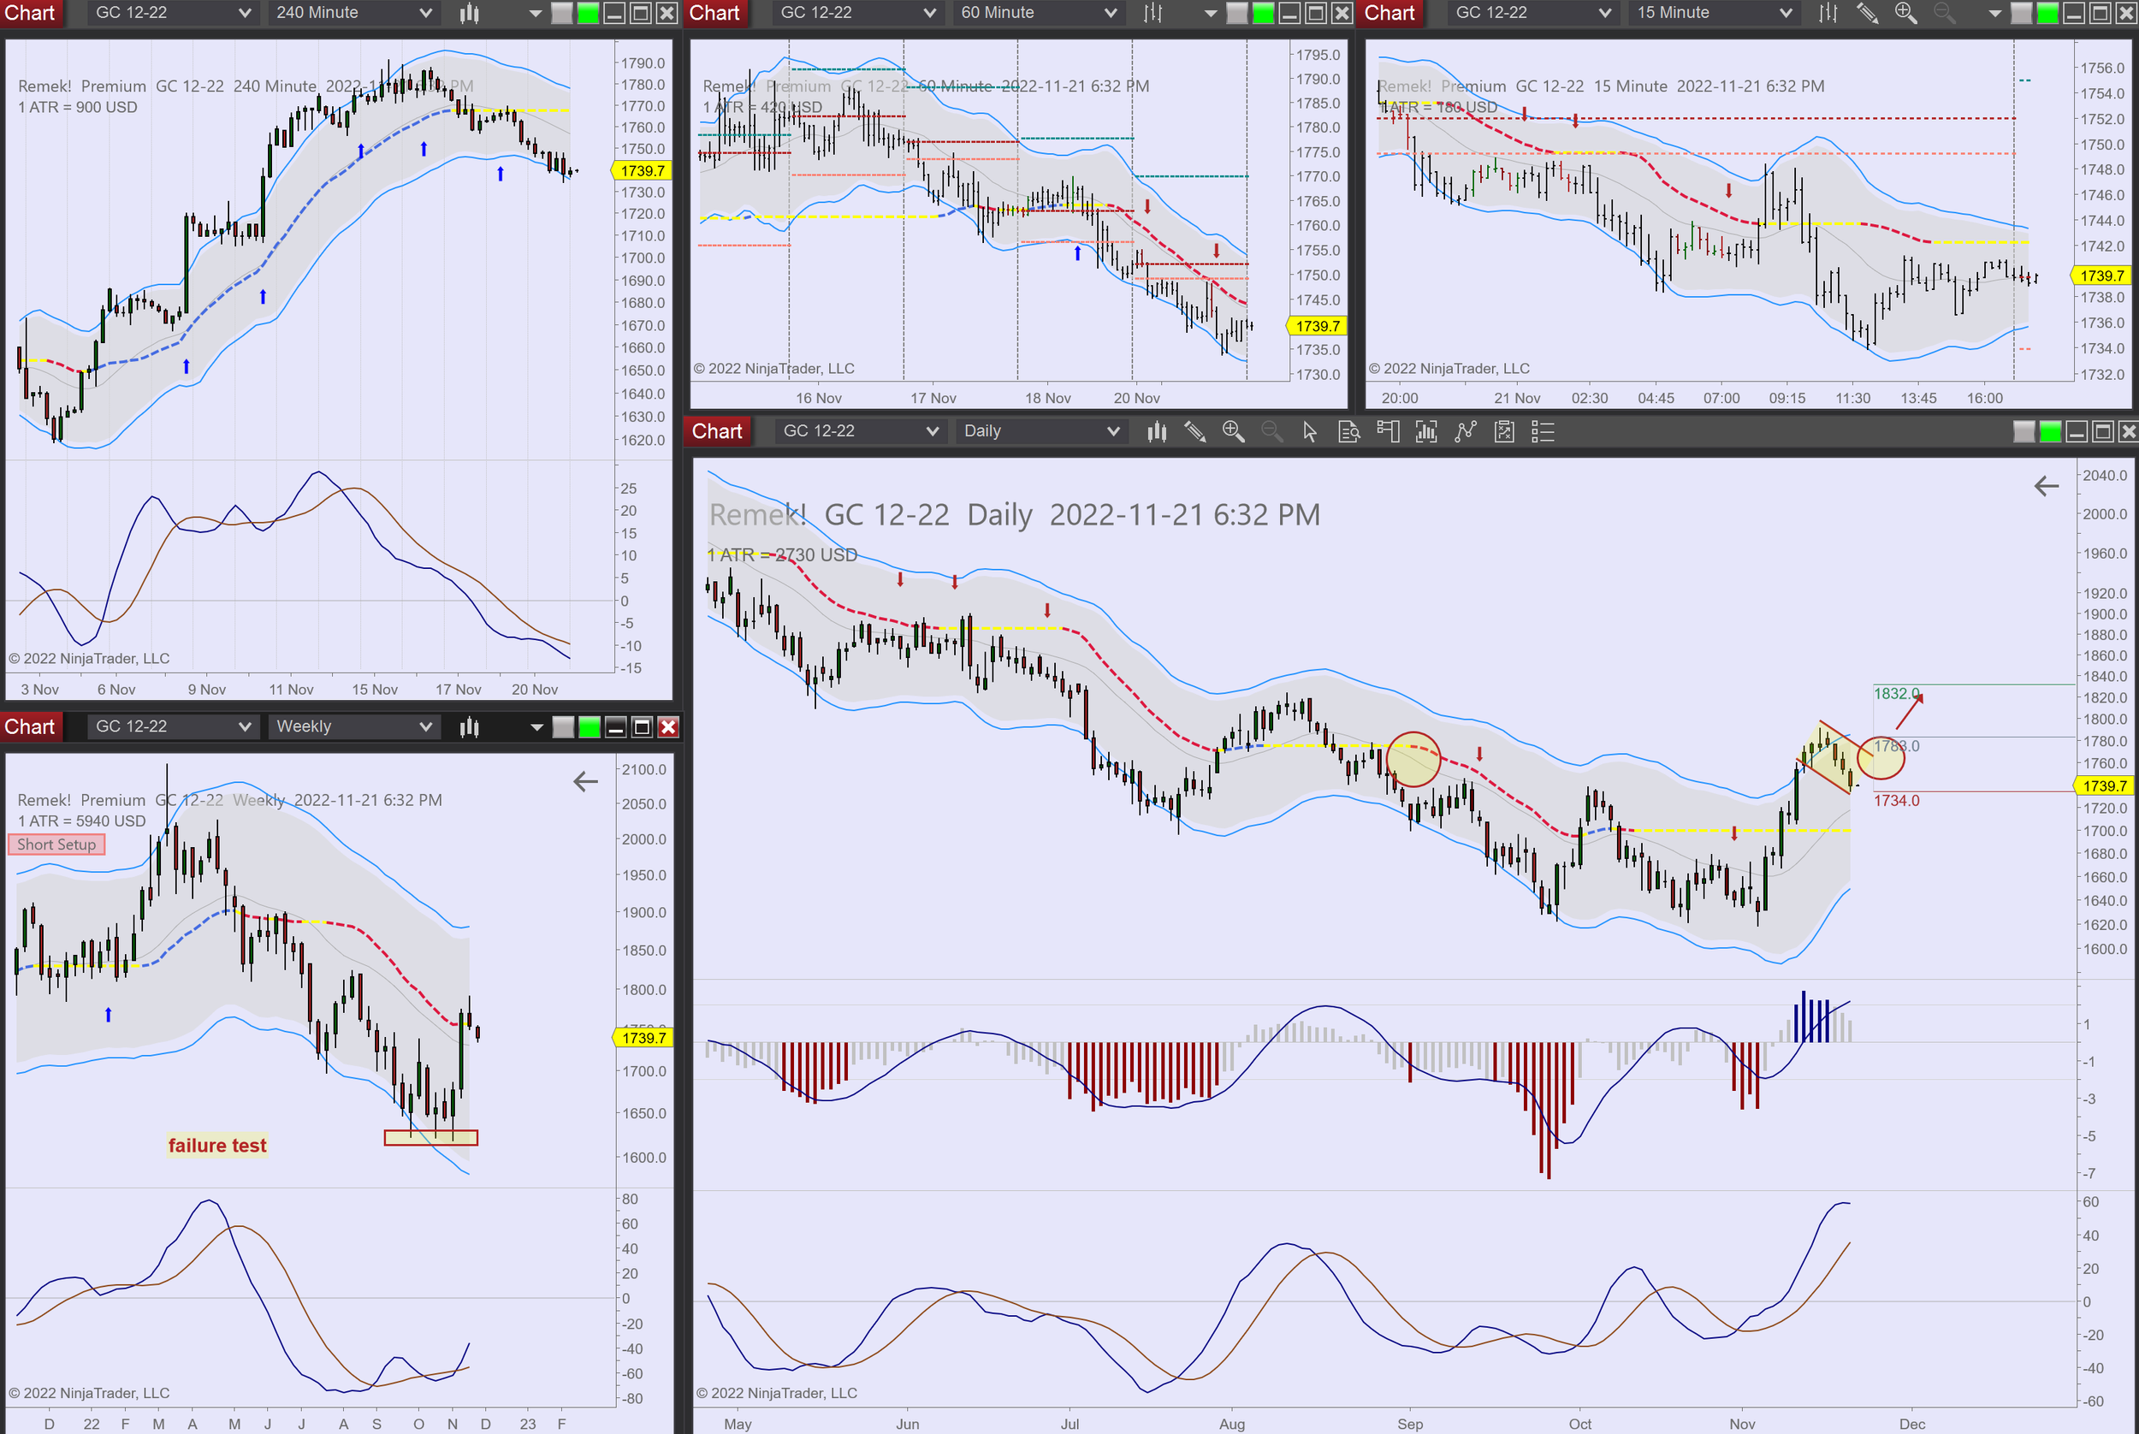This screenshot has height=1434, width=2139.
Task: Open the 60 Minute interval dropdown
Action: (x=1038, y=13)
